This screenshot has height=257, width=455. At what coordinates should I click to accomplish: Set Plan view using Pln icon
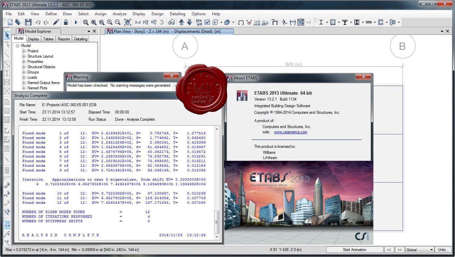[x=146, y=22]
